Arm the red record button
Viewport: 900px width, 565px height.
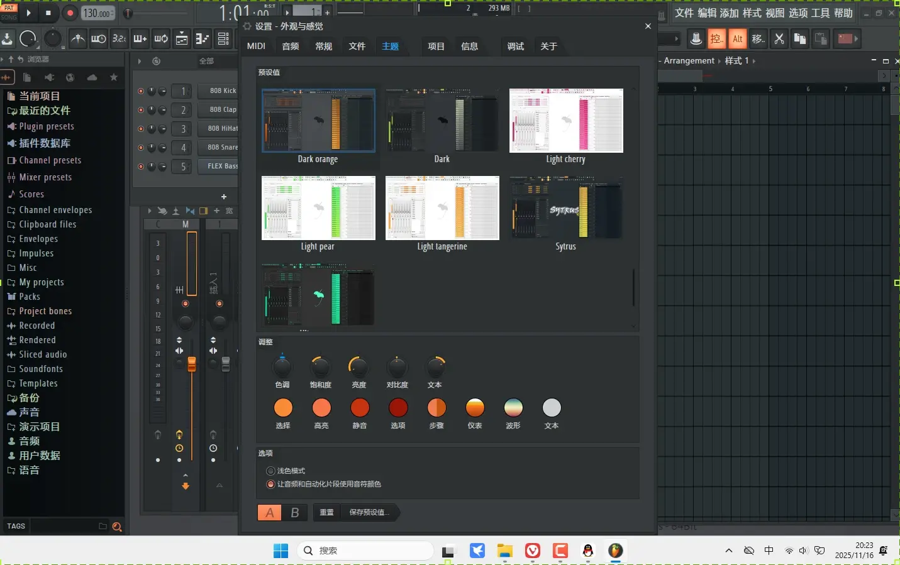70,13
